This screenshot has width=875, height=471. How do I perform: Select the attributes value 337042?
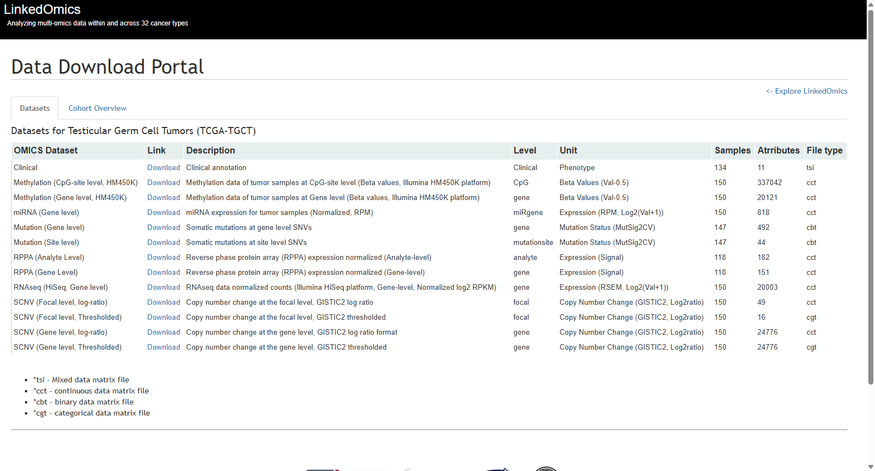[x=770, y=182]
